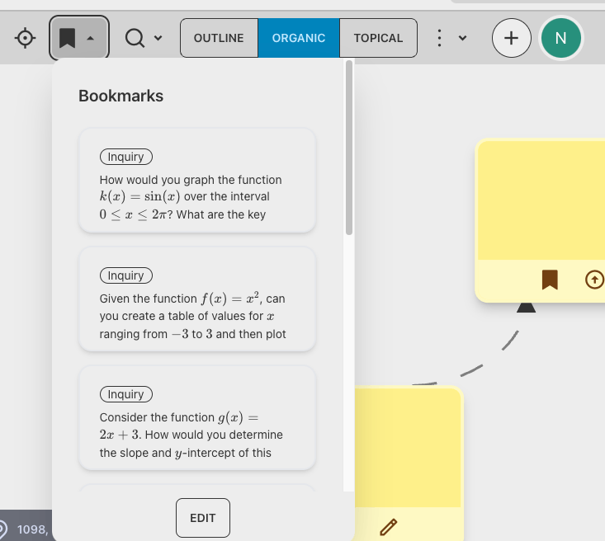Click the recenter crosshair target icon
This screenshot has width=605, height=541.
tap(25, 38)
